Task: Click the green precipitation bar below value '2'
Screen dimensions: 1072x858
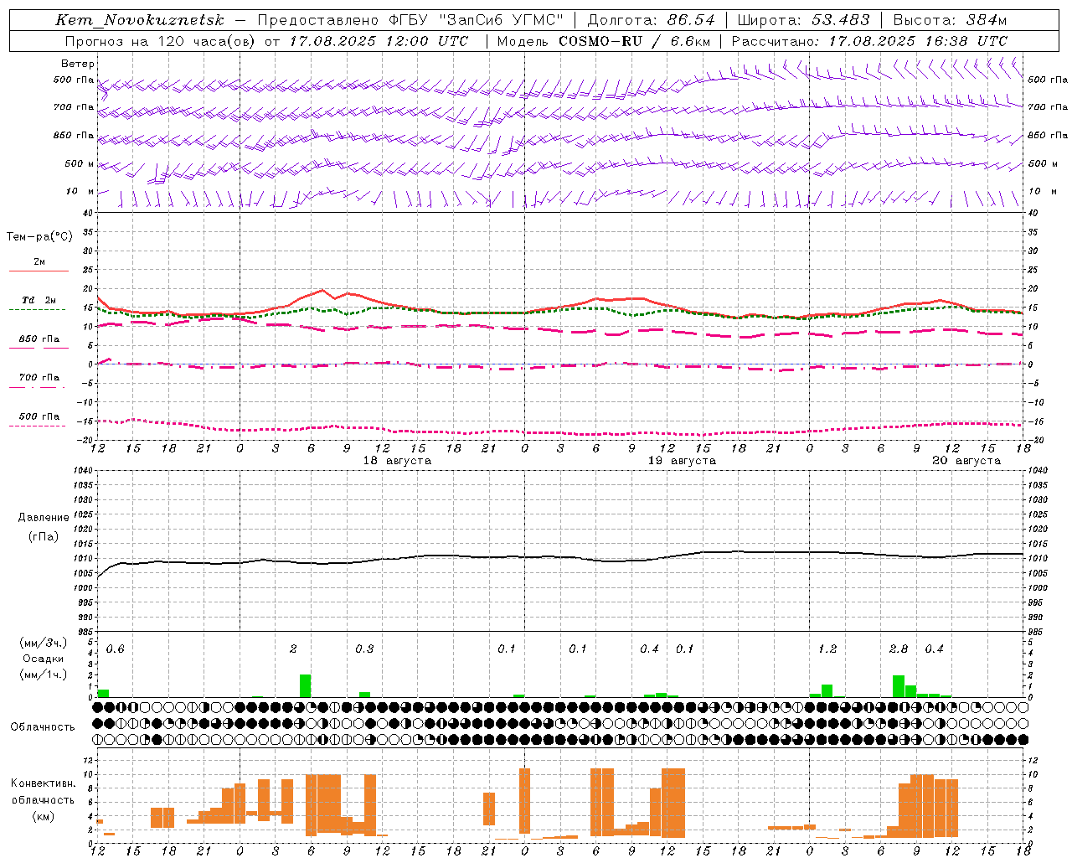Action: point(306,685)
